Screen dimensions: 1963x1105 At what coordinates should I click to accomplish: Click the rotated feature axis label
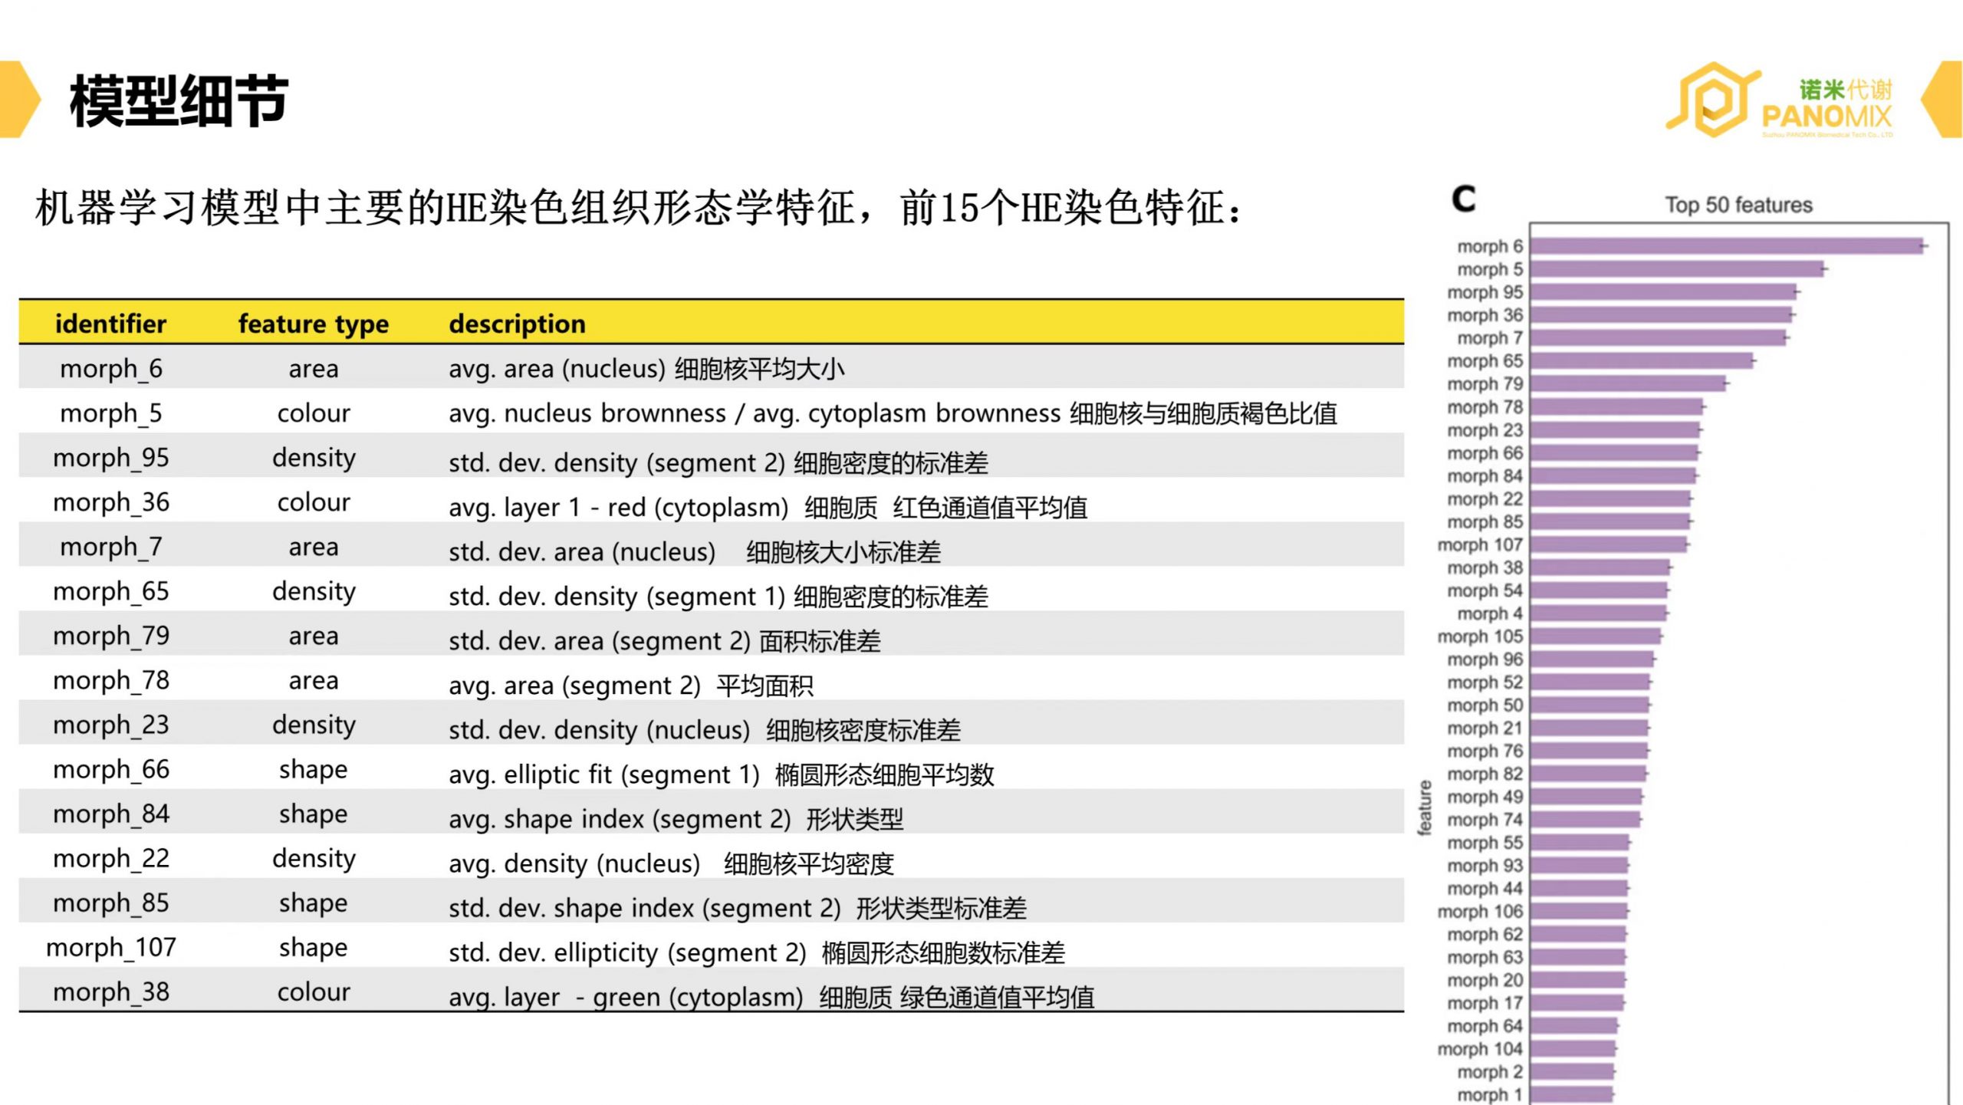point(1425,807)
